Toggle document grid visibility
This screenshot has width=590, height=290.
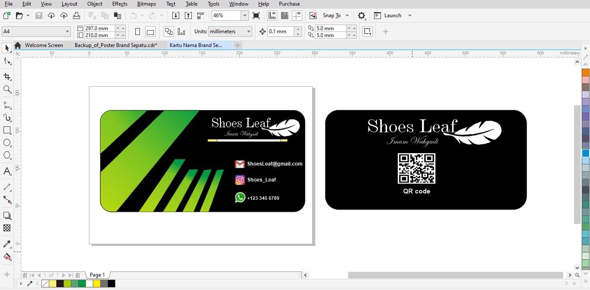(x=284, y=16)
